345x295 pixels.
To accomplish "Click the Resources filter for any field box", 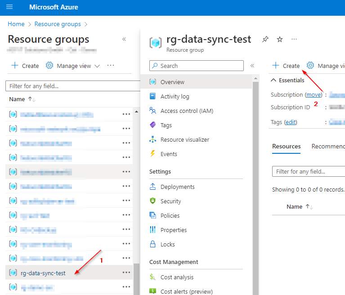I will point(309,171).
